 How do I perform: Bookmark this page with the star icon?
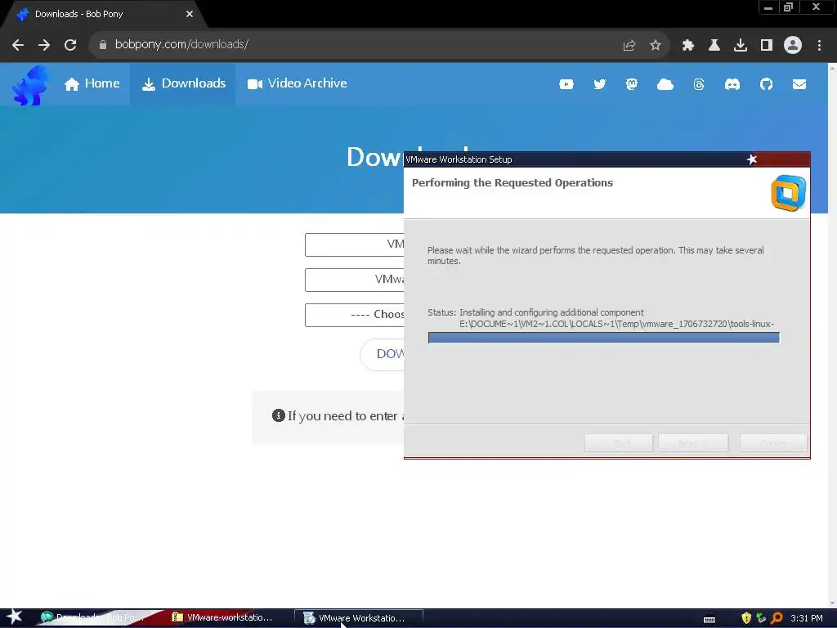(x=656, y=46)
